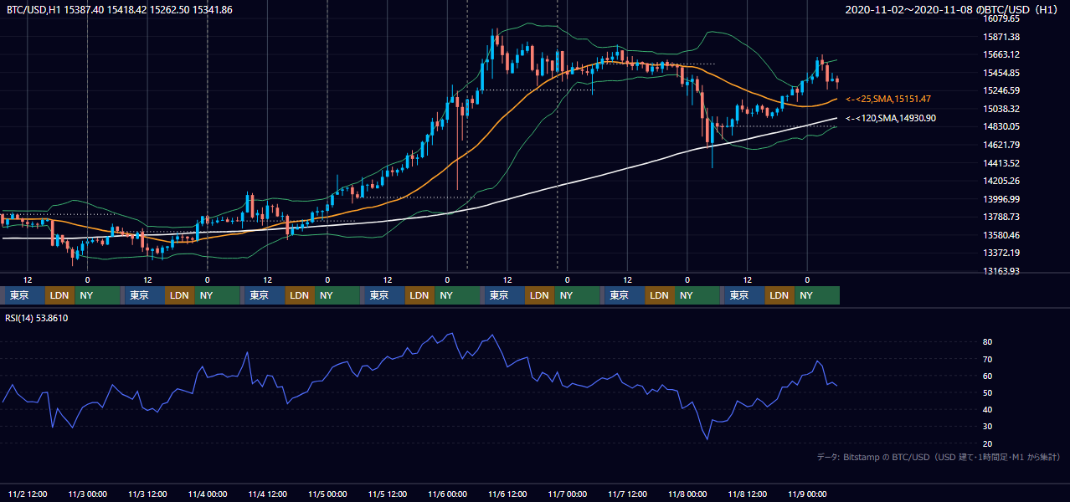Screen dimensions: 1070x502
Task: Click price axis value 13580.46
Action: pyautogui.click(x=1001, y=235)
